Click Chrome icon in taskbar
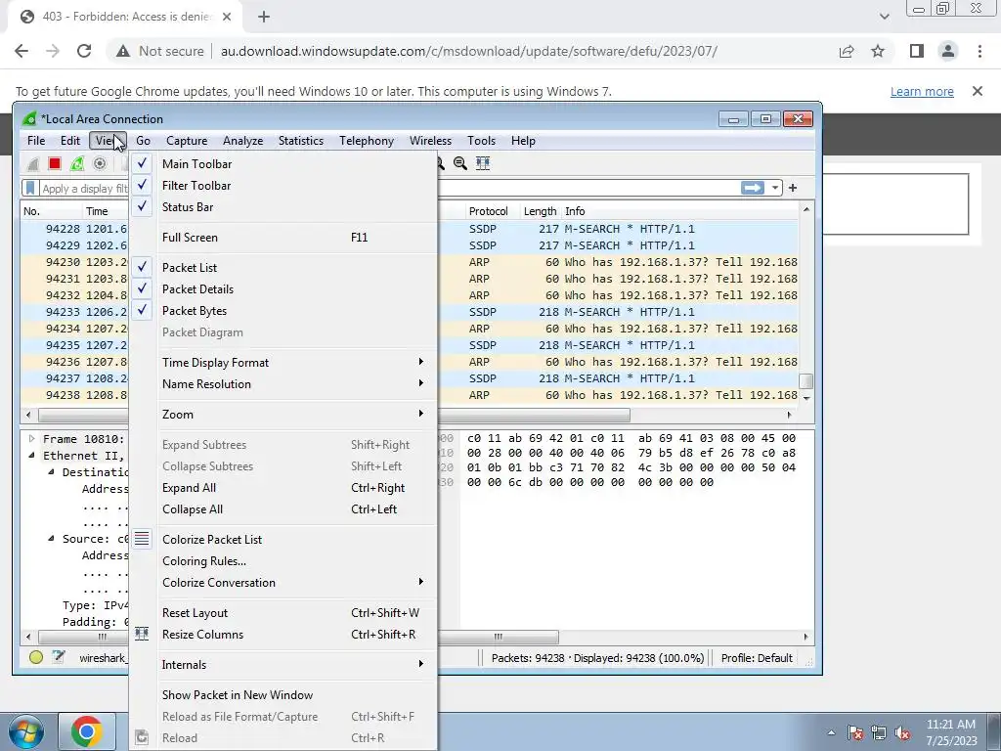Screen dimensions: 1001x751 click(87, 731)
